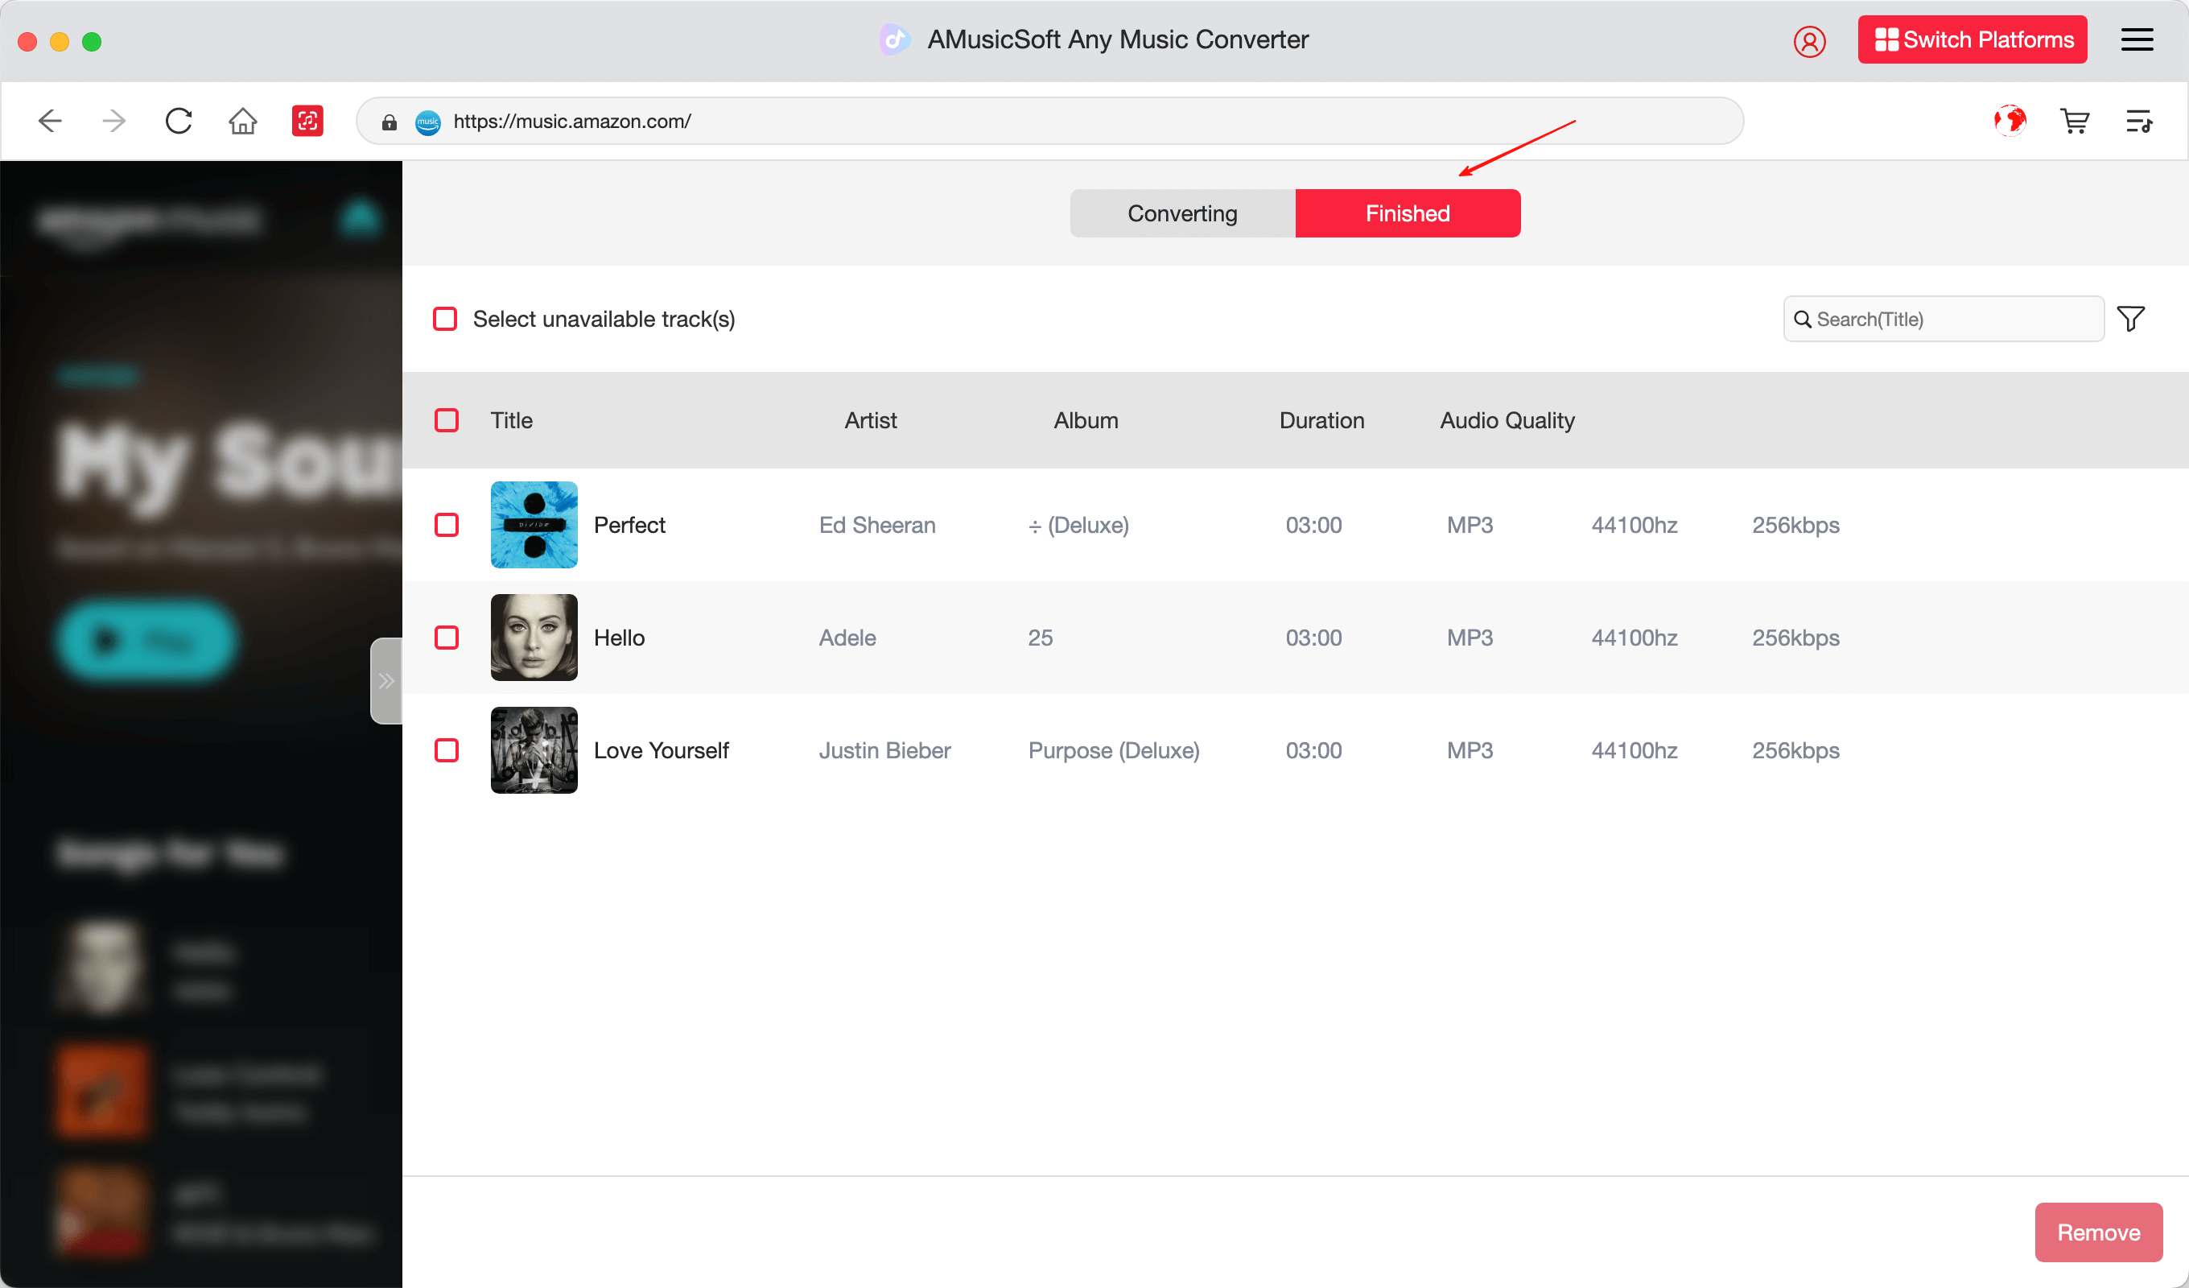Click the Audio Quality column header

coord(1507,421)
